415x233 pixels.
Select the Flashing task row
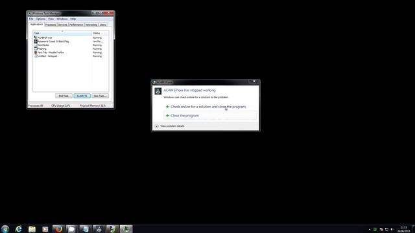point(71,49)
